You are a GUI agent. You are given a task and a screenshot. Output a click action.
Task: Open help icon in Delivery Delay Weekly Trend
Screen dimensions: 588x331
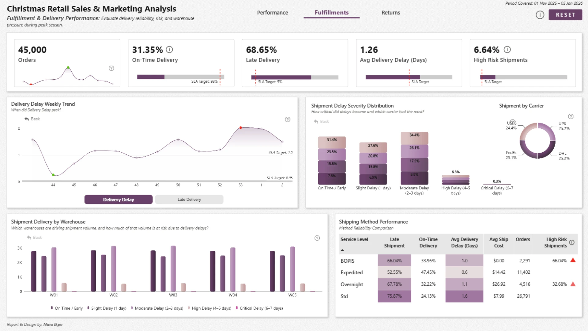[288, 120]
